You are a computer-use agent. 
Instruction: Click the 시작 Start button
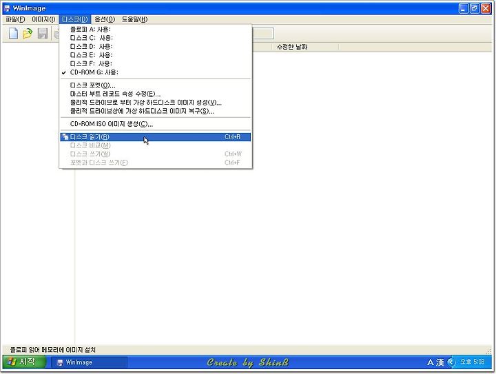(24, 362)
